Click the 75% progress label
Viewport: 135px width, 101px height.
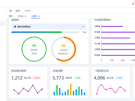84,32
